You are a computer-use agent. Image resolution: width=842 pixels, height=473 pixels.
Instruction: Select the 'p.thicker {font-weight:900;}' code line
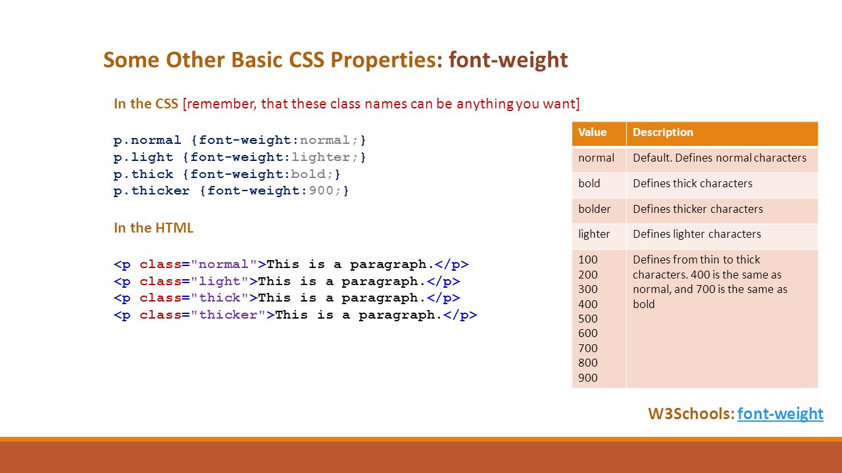(x=232, y=191)
